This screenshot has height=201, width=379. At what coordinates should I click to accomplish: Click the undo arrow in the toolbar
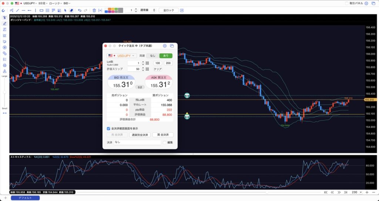pyautogui.click(x=80, y=10)
